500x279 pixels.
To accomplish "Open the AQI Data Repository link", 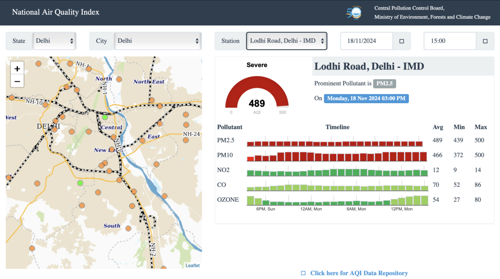I will 359,273.
